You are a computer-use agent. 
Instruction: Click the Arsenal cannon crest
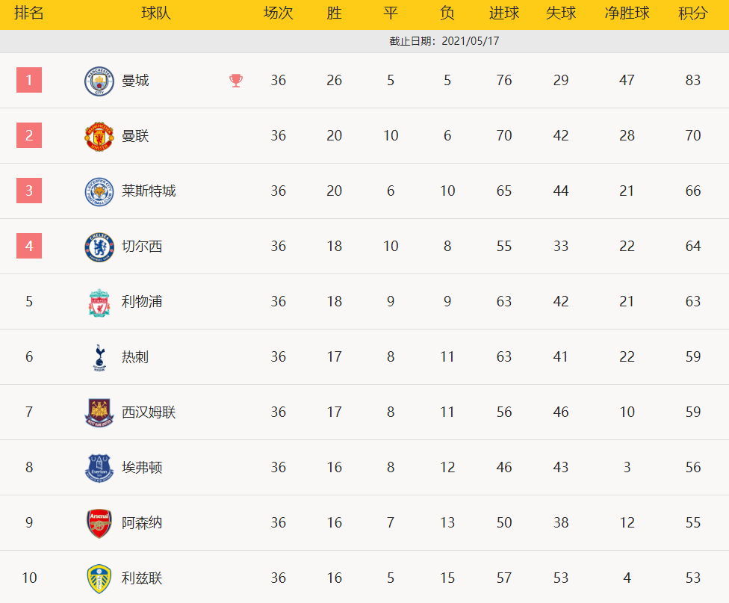pyautogui.click(x=99, y=524)
